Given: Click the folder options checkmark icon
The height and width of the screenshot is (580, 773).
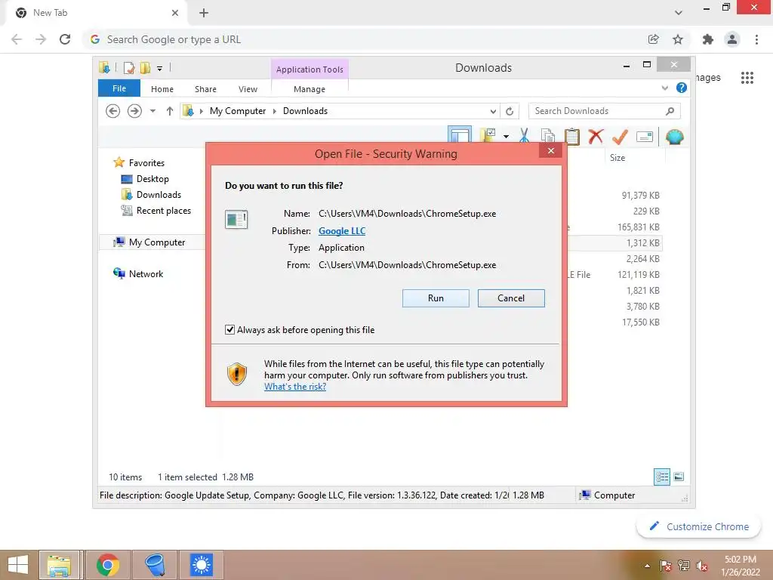Looking at the screenshot, I should point(488,135).
